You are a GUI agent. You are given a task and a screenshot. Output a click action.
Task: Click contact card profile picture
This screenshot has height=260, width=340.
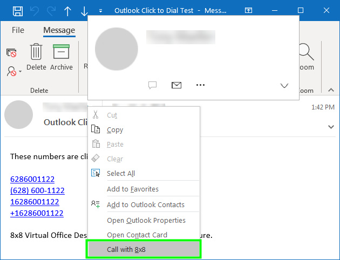(x=117, y=49)
